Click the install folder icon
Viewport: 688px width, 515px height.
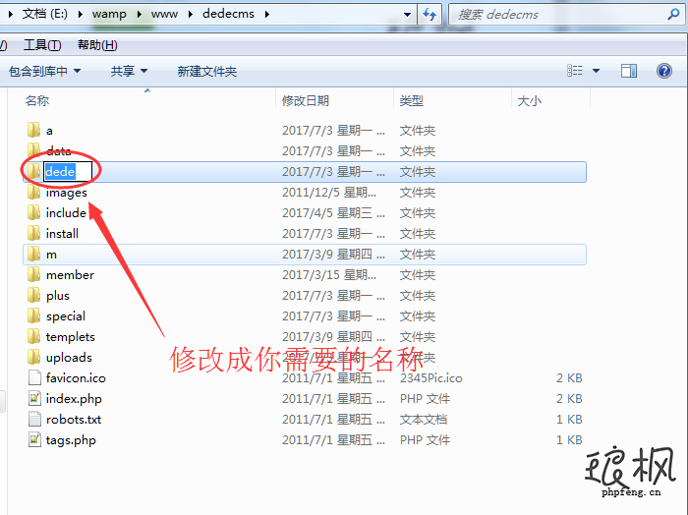tap(33, 233)
